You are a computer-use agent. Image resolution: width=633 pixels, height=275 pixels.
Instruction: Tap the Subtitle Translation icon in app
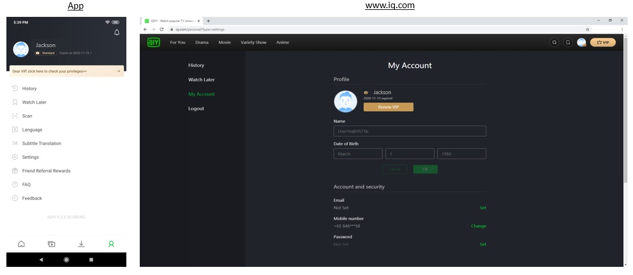15,143
